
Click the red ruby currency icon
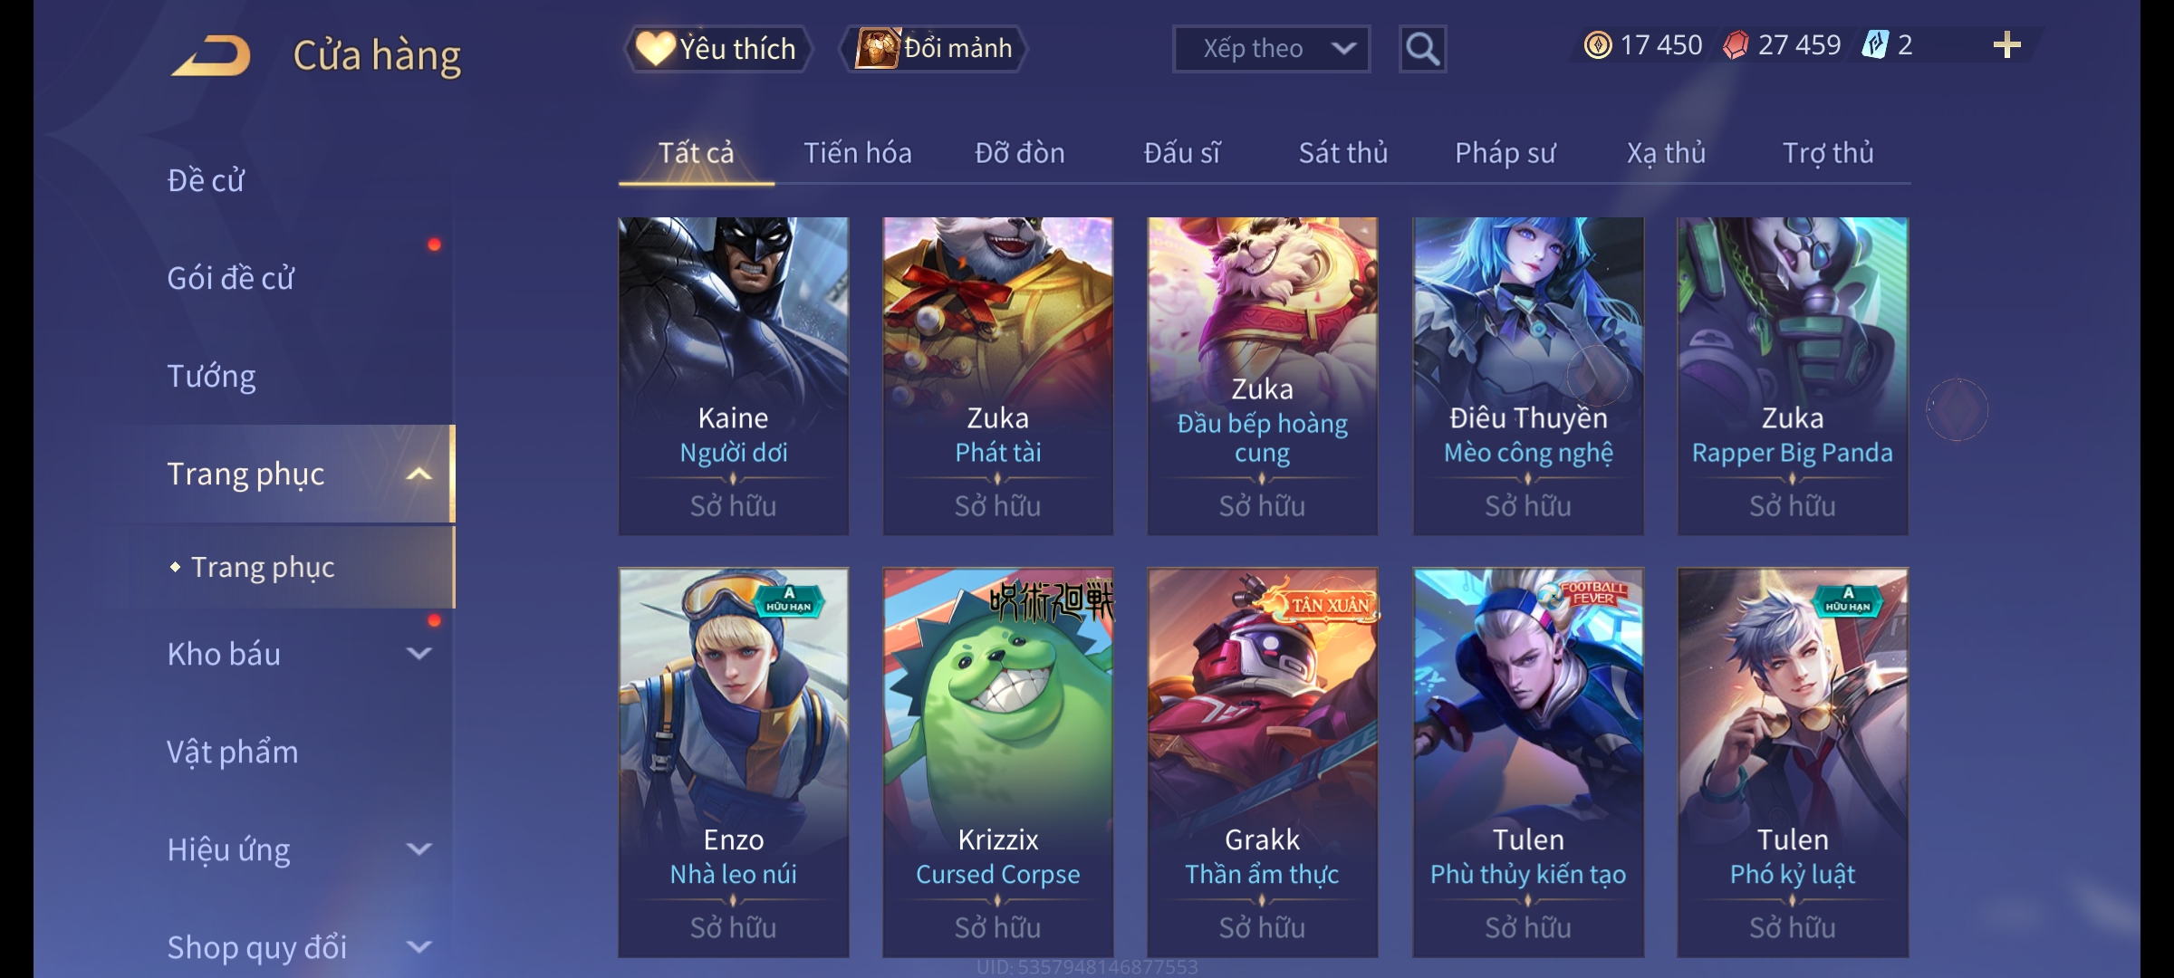(1736, 45)
